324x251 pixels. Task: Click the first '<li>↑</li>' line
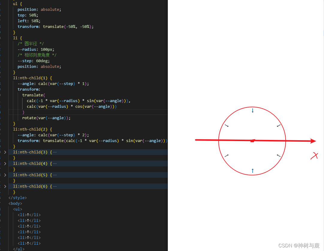pyautogui.click(x=29, y=215)
